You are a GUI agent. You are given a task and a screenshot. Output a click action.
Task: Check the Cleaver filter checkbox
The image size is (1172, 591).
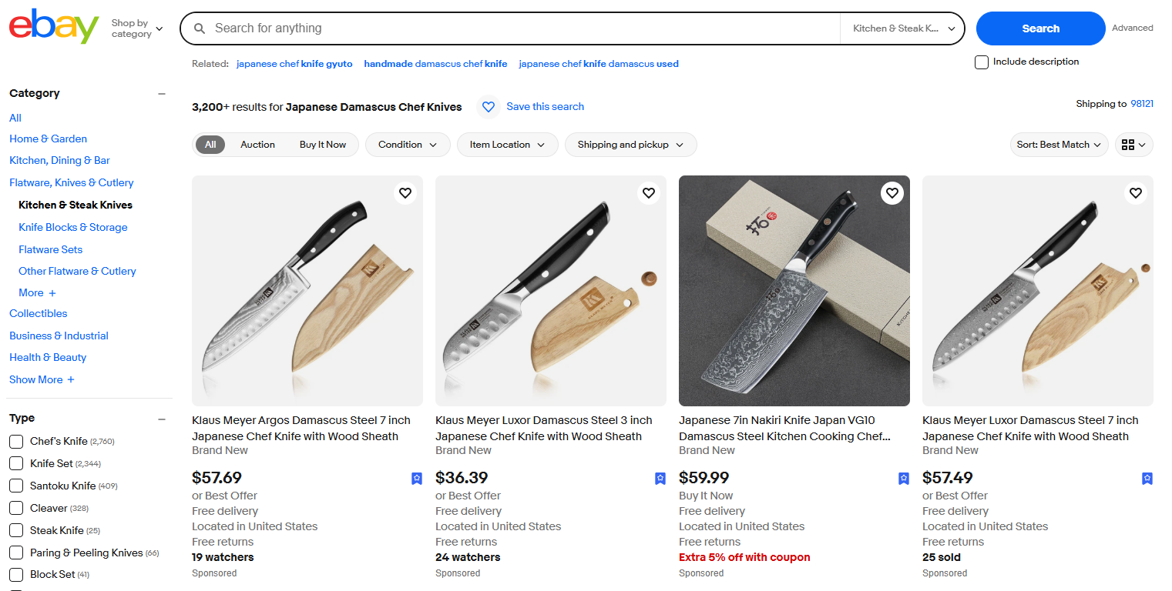point(15,508)
